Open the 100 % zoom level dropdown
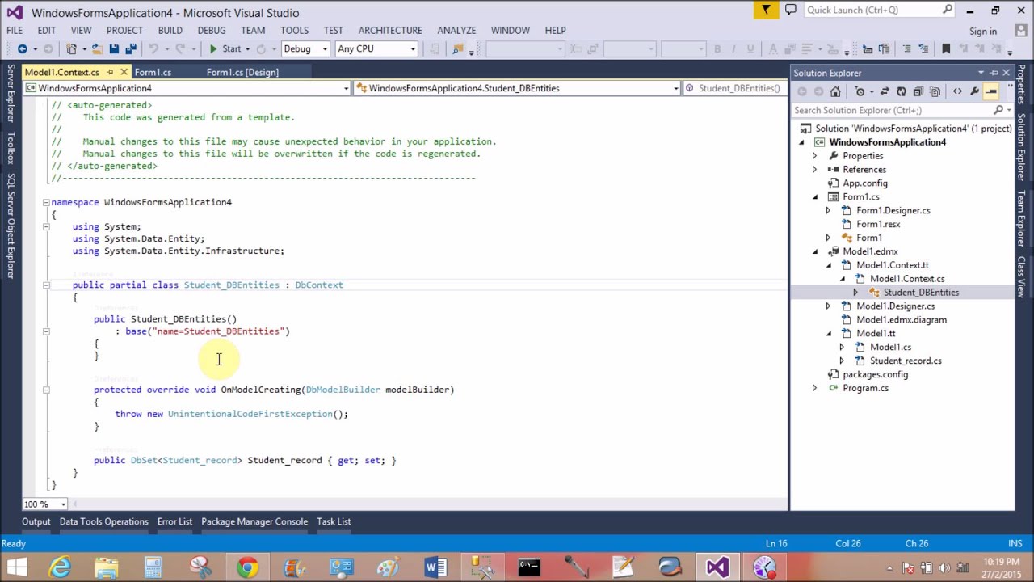 click(x=44, y=504)
